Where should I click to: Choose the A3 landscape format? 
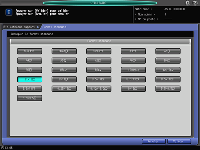(133, 51)
